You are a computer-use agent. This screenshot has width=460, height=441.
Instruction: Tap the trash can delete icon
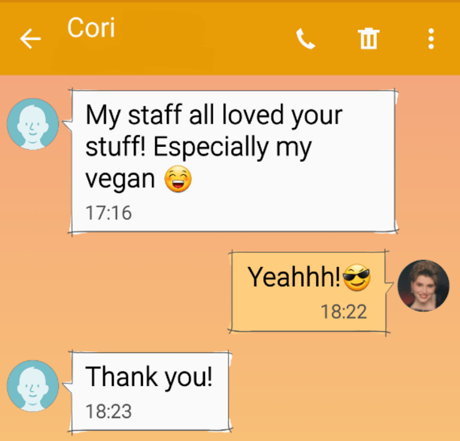[x=369, y=39]
